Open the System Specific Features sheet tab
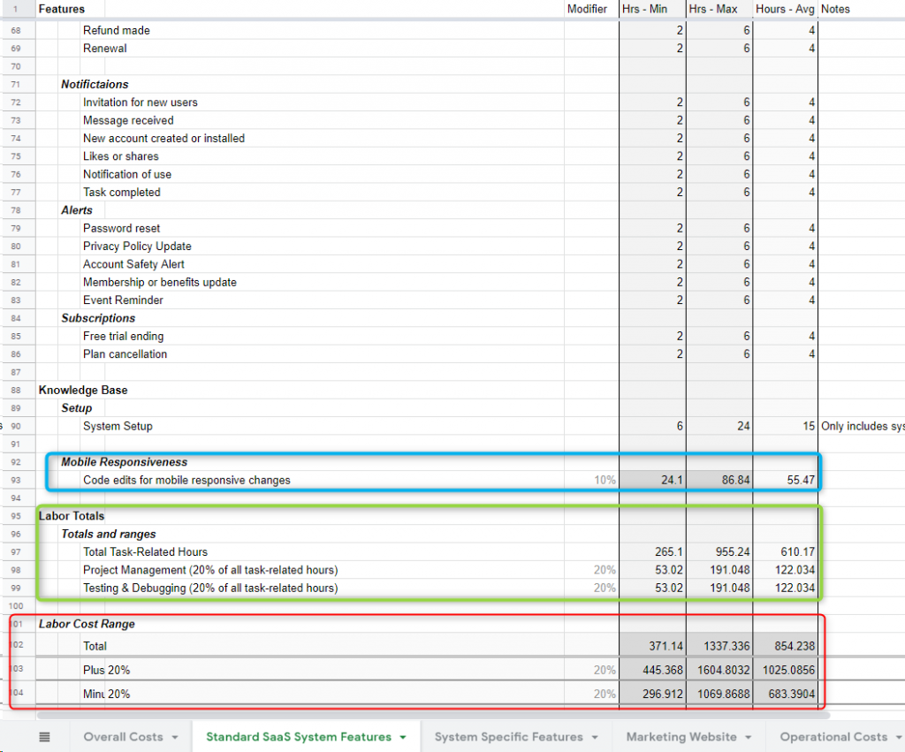This screenshot has height=752, width=905. point(508,736)
